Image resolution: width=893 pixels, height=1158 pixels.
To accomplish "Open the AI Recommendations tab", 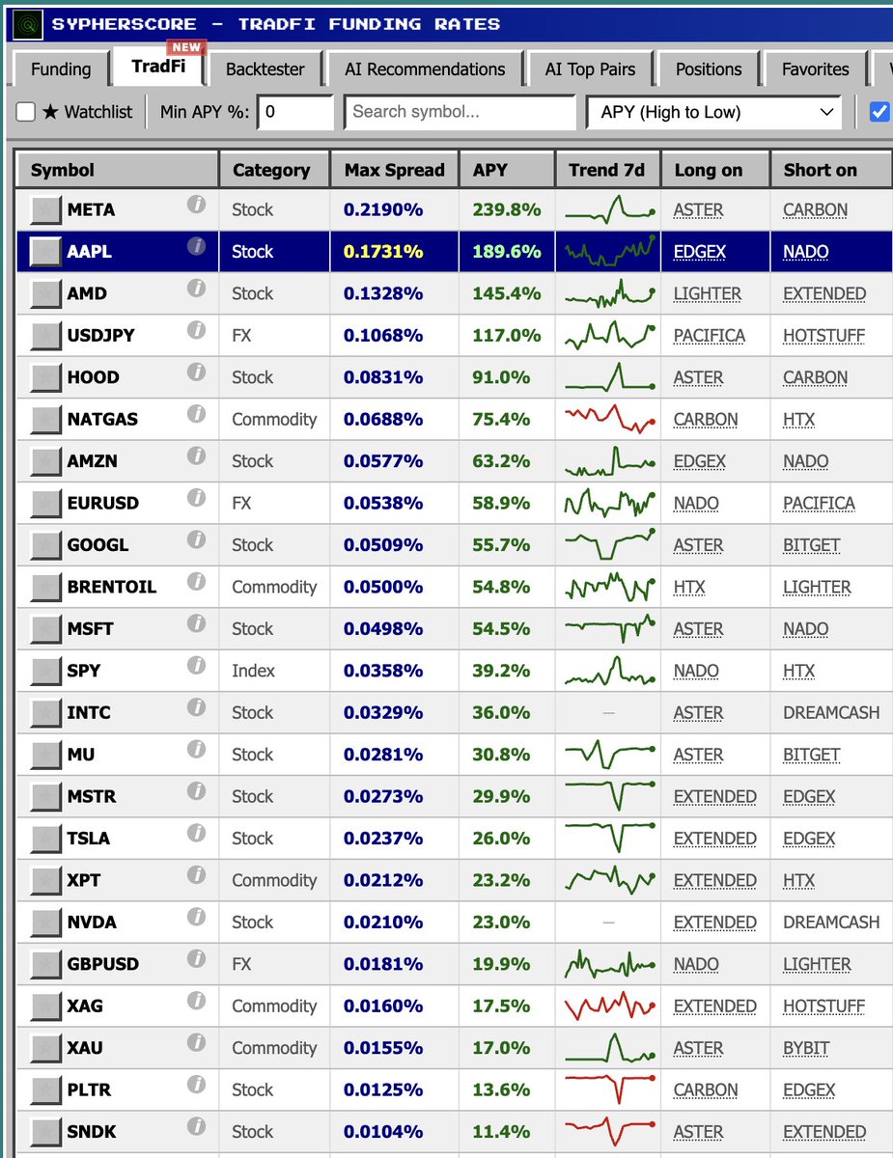I will click(425, 69).
